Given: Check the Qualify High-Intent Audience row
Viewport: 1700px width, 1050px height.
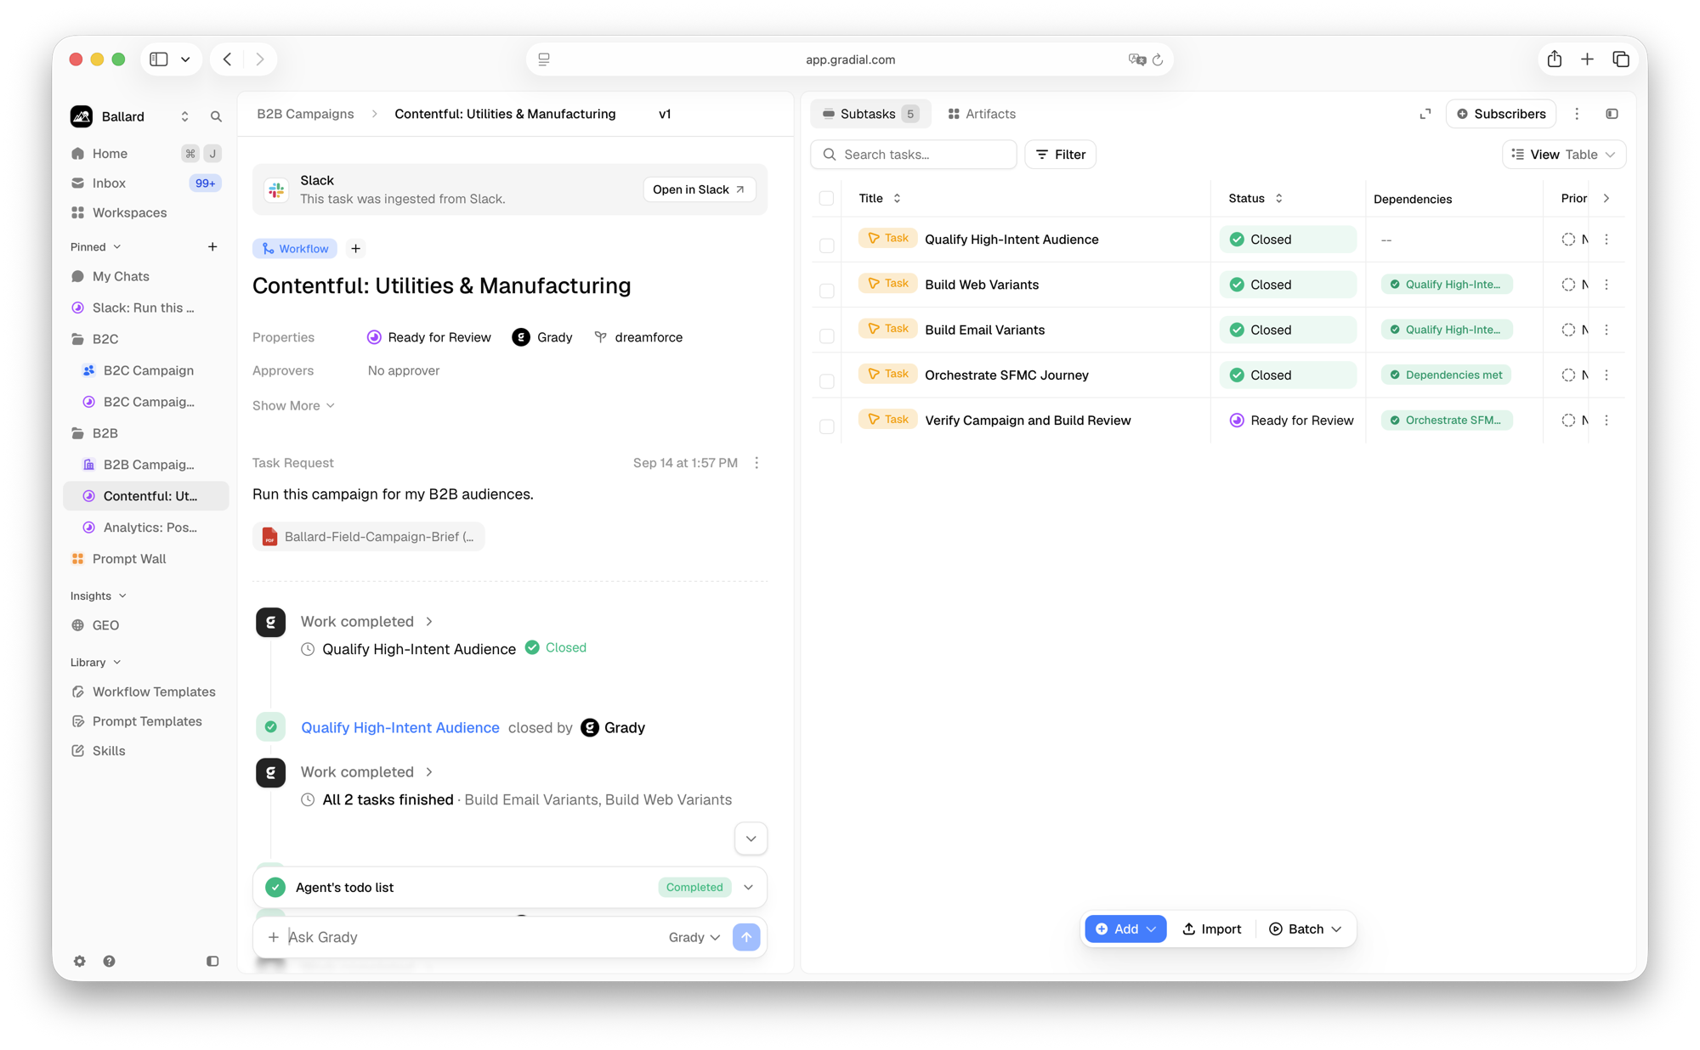Looking at the screenshot, I should pyautogui.click(x=826, y=246).
